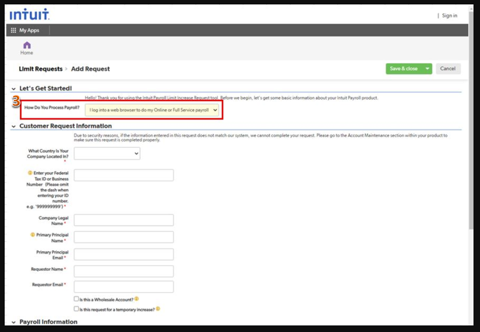The height and width of the screenshot is (332, 480).
Task: Click the Sign in link
Action: pyautogui.click(x=449, y=16)
